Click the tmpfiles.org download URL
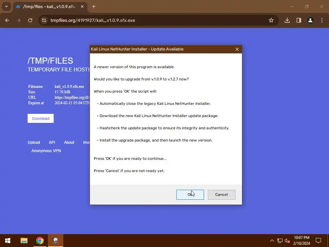This screenshot has height=247, width=329. tap(72, 97)
